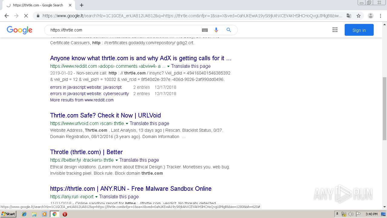This screenshot has height=218, width=387.
Task: Translate the reddit result page
Action: coord(191,66)
